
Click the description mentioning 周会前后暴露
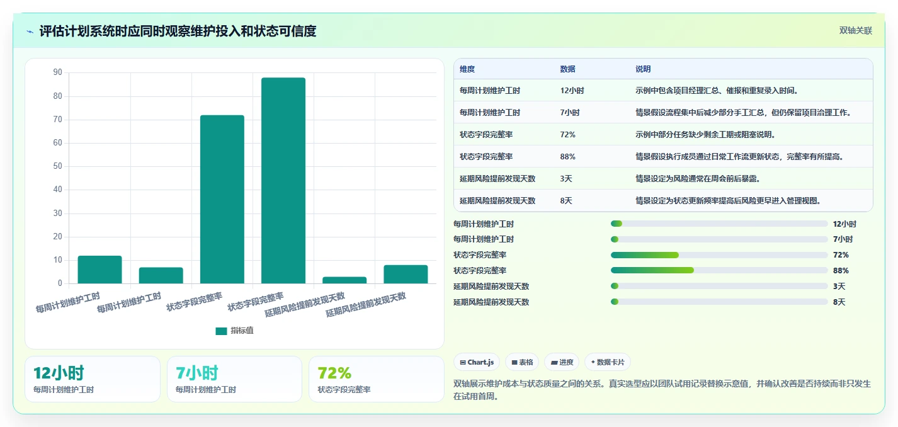pos(698,179)
